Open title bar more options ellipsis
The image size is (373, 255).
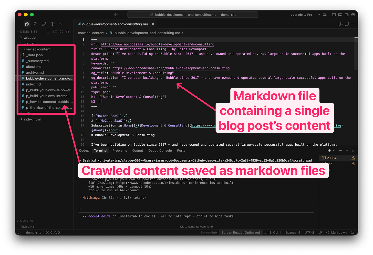pyautogui.click(x=318, y=15)
